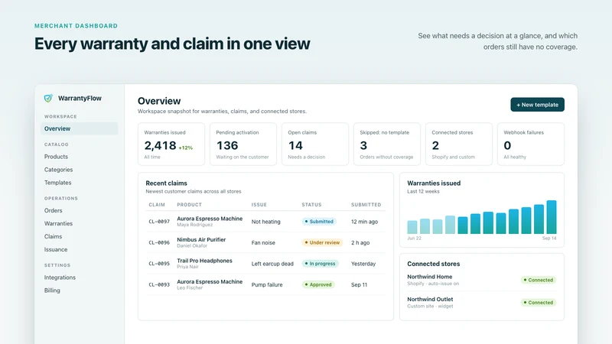Click the 'Left earcup dead' issue text

click(x=272, y=264)
